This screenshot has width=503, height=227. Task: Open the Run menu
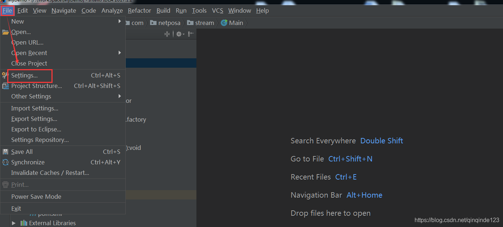point(181,10)
